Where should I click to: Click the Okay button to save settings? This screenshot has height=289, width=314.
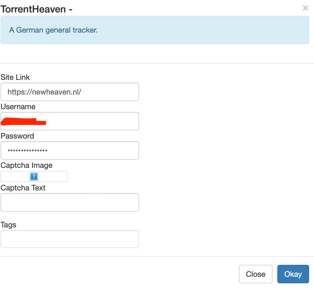coord(293,274)
